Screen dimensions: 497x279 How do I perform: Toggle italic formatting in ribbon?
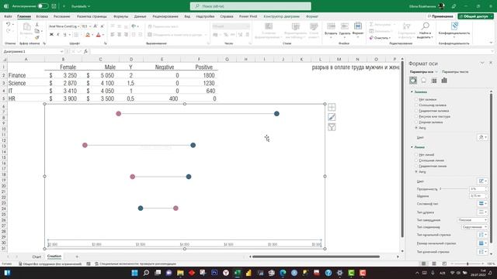[58, 34]
